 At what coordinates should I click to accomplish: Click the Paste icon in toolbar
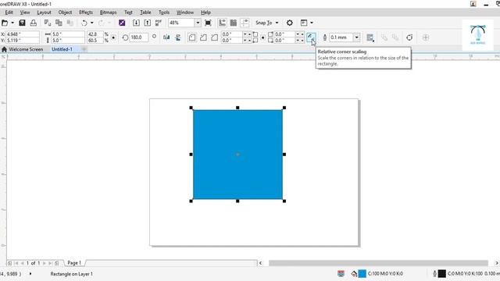click(70, 23)
